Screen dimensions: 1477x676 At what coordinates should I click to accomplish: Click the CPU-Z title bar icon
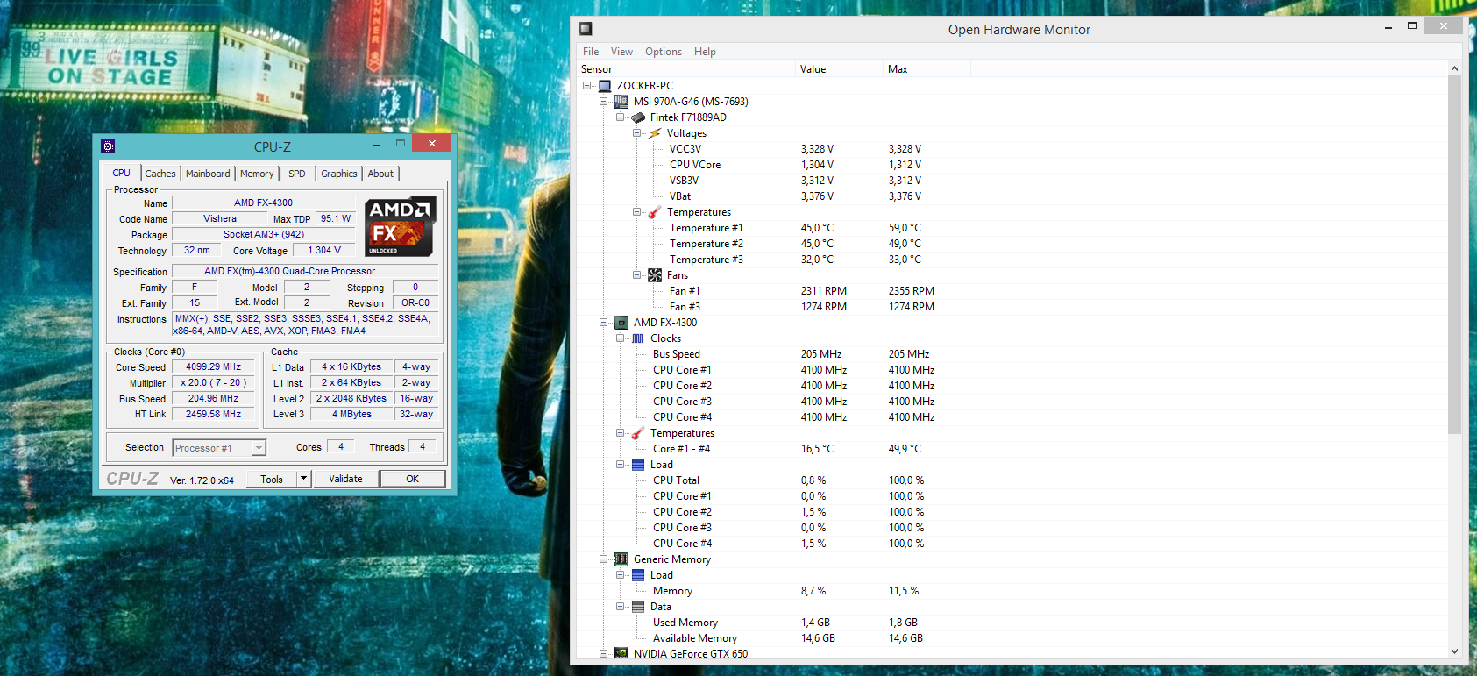[108, 146]
